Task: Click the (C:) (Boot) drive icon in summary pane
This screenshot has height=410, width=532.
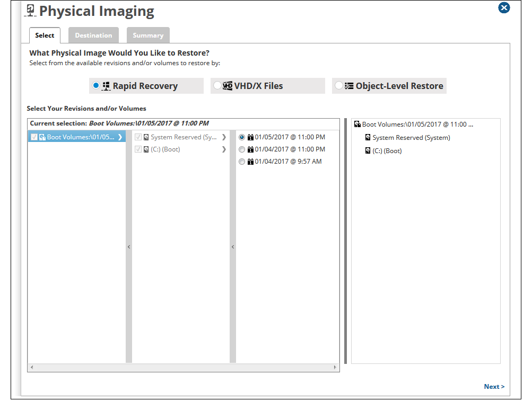Action: [368, 151]
